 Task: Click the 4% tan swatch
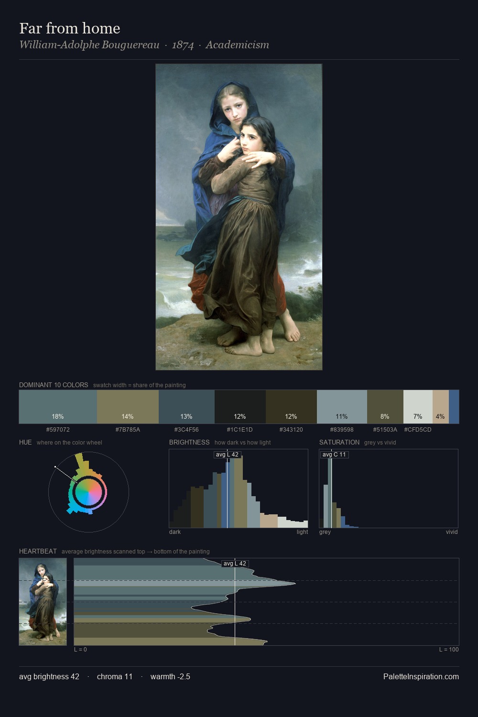tap(441, 407)
